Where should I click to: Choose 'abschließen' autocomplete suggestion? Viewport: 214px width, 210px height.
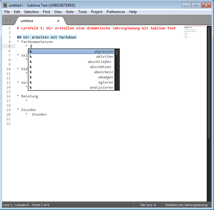pyautogui.click(x=71, y=62)
